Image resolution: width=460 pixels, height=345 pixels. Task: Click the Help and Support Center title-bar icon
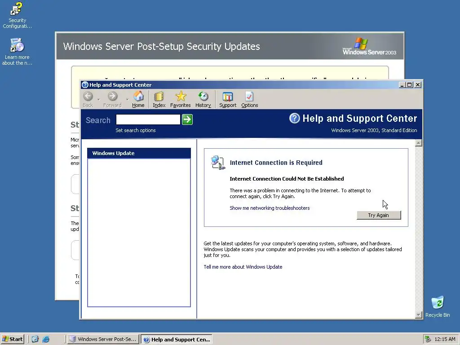pos(85,85)
